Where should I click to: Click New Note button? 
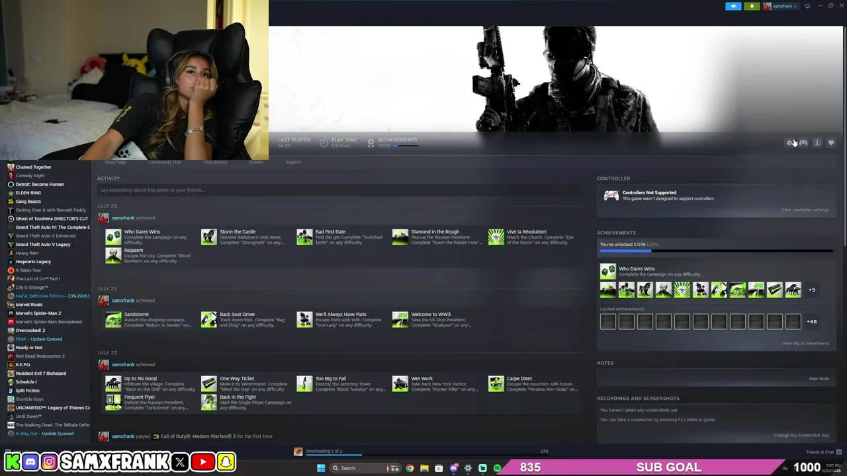[819, 379]
